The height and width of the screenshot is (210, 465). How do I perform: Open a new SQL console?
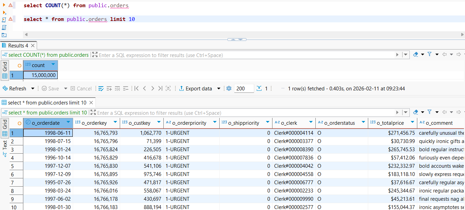coord(4,35)
